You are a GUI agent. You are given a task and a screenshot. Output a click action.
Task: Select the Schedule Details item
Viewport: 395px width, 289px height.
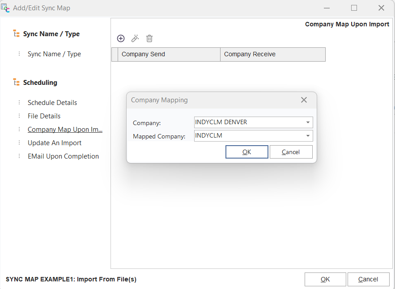click(x=52, y=103)
